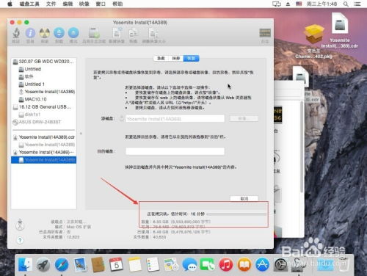Open Safari from the Dock
The image size is (367, 276).
tap(62, 265)
